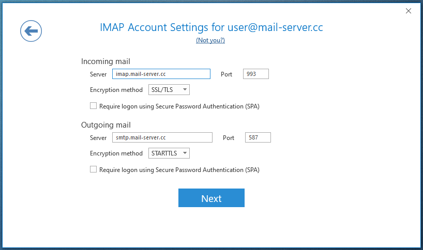Click the "Not you?" link
The width and height of the screenshot is (423, 250).
point(210,40)
